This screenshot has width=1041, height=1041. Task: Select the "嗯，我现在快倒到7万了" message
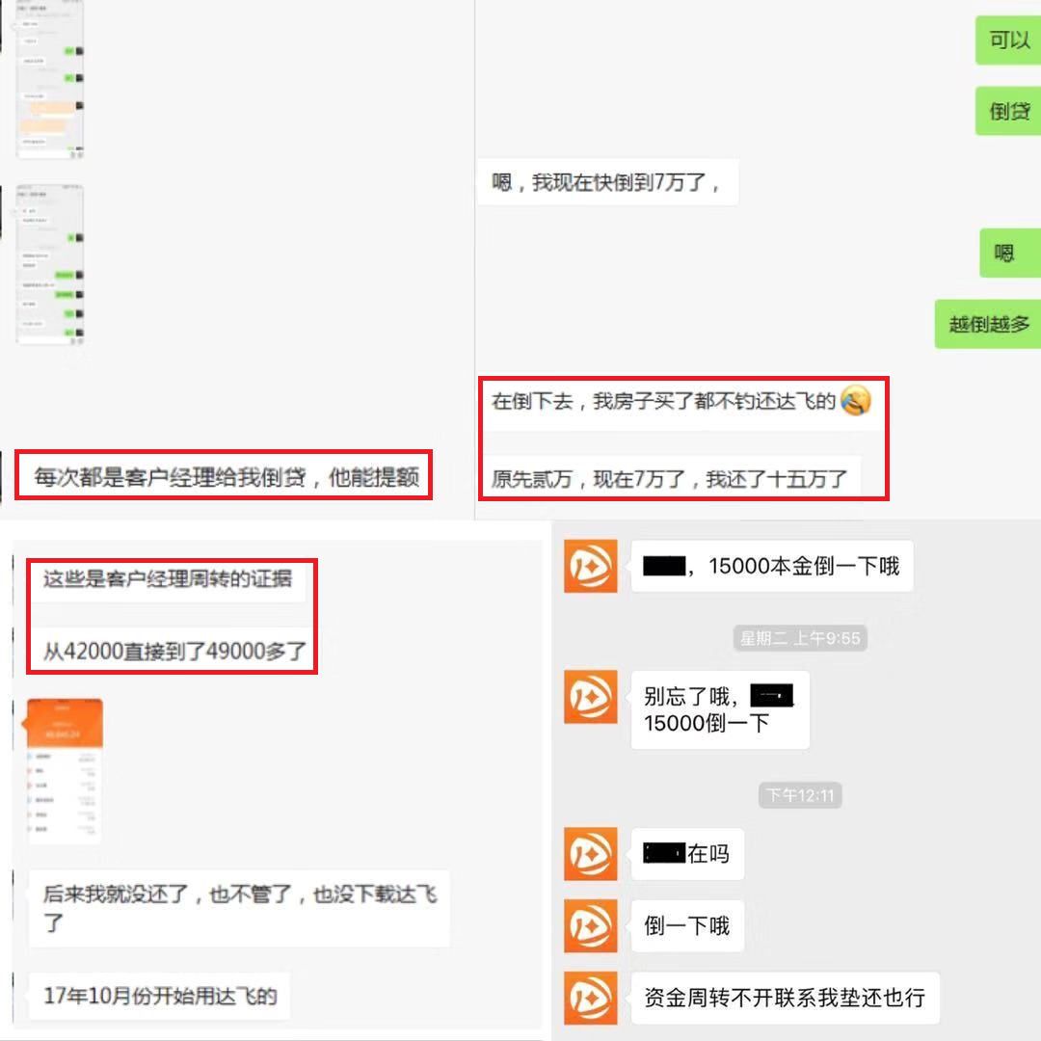coord(606,181)
